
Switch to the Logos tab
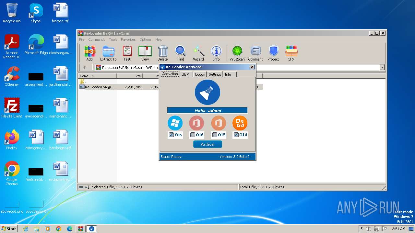tap(200, 74)
